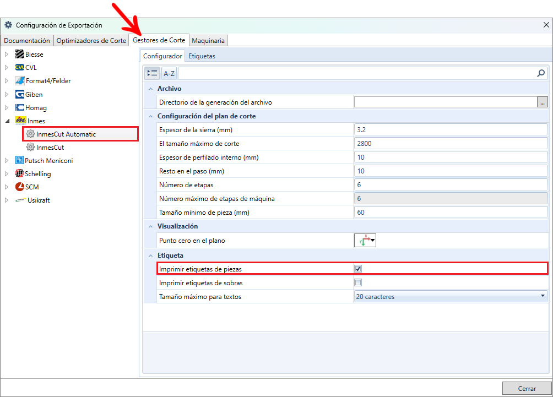Expand the Homag tree node
This screenshot has width=553, height=397.
[x=7, y=107]
